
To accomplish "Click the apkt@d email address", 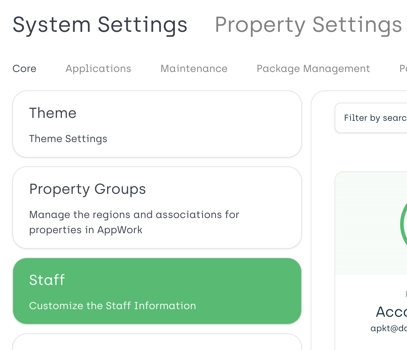I will point(388,328).
